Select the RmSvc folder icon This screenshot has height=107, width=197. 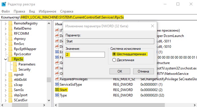click(x=11, y=44)
